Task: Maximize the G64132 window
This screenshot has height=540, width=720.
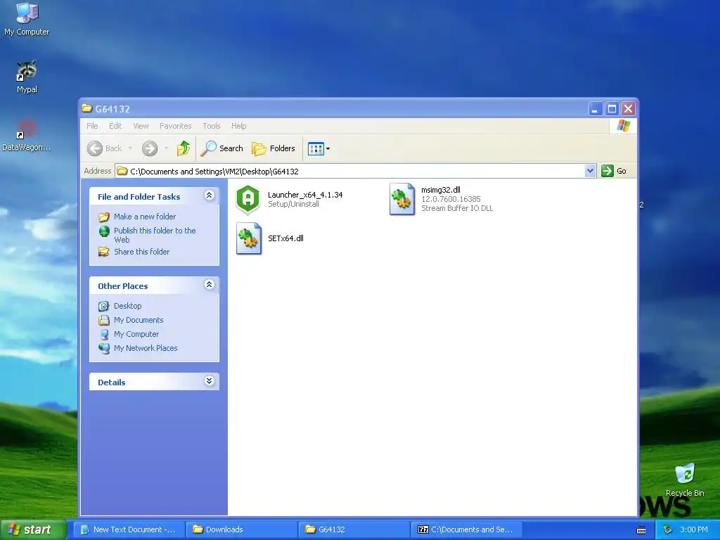Action: pos(612,109)
